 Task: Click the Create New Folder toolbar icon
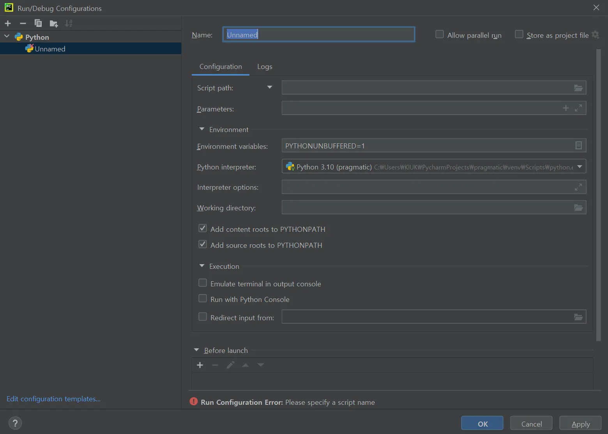pyautogui.click(x=54, y=24)
